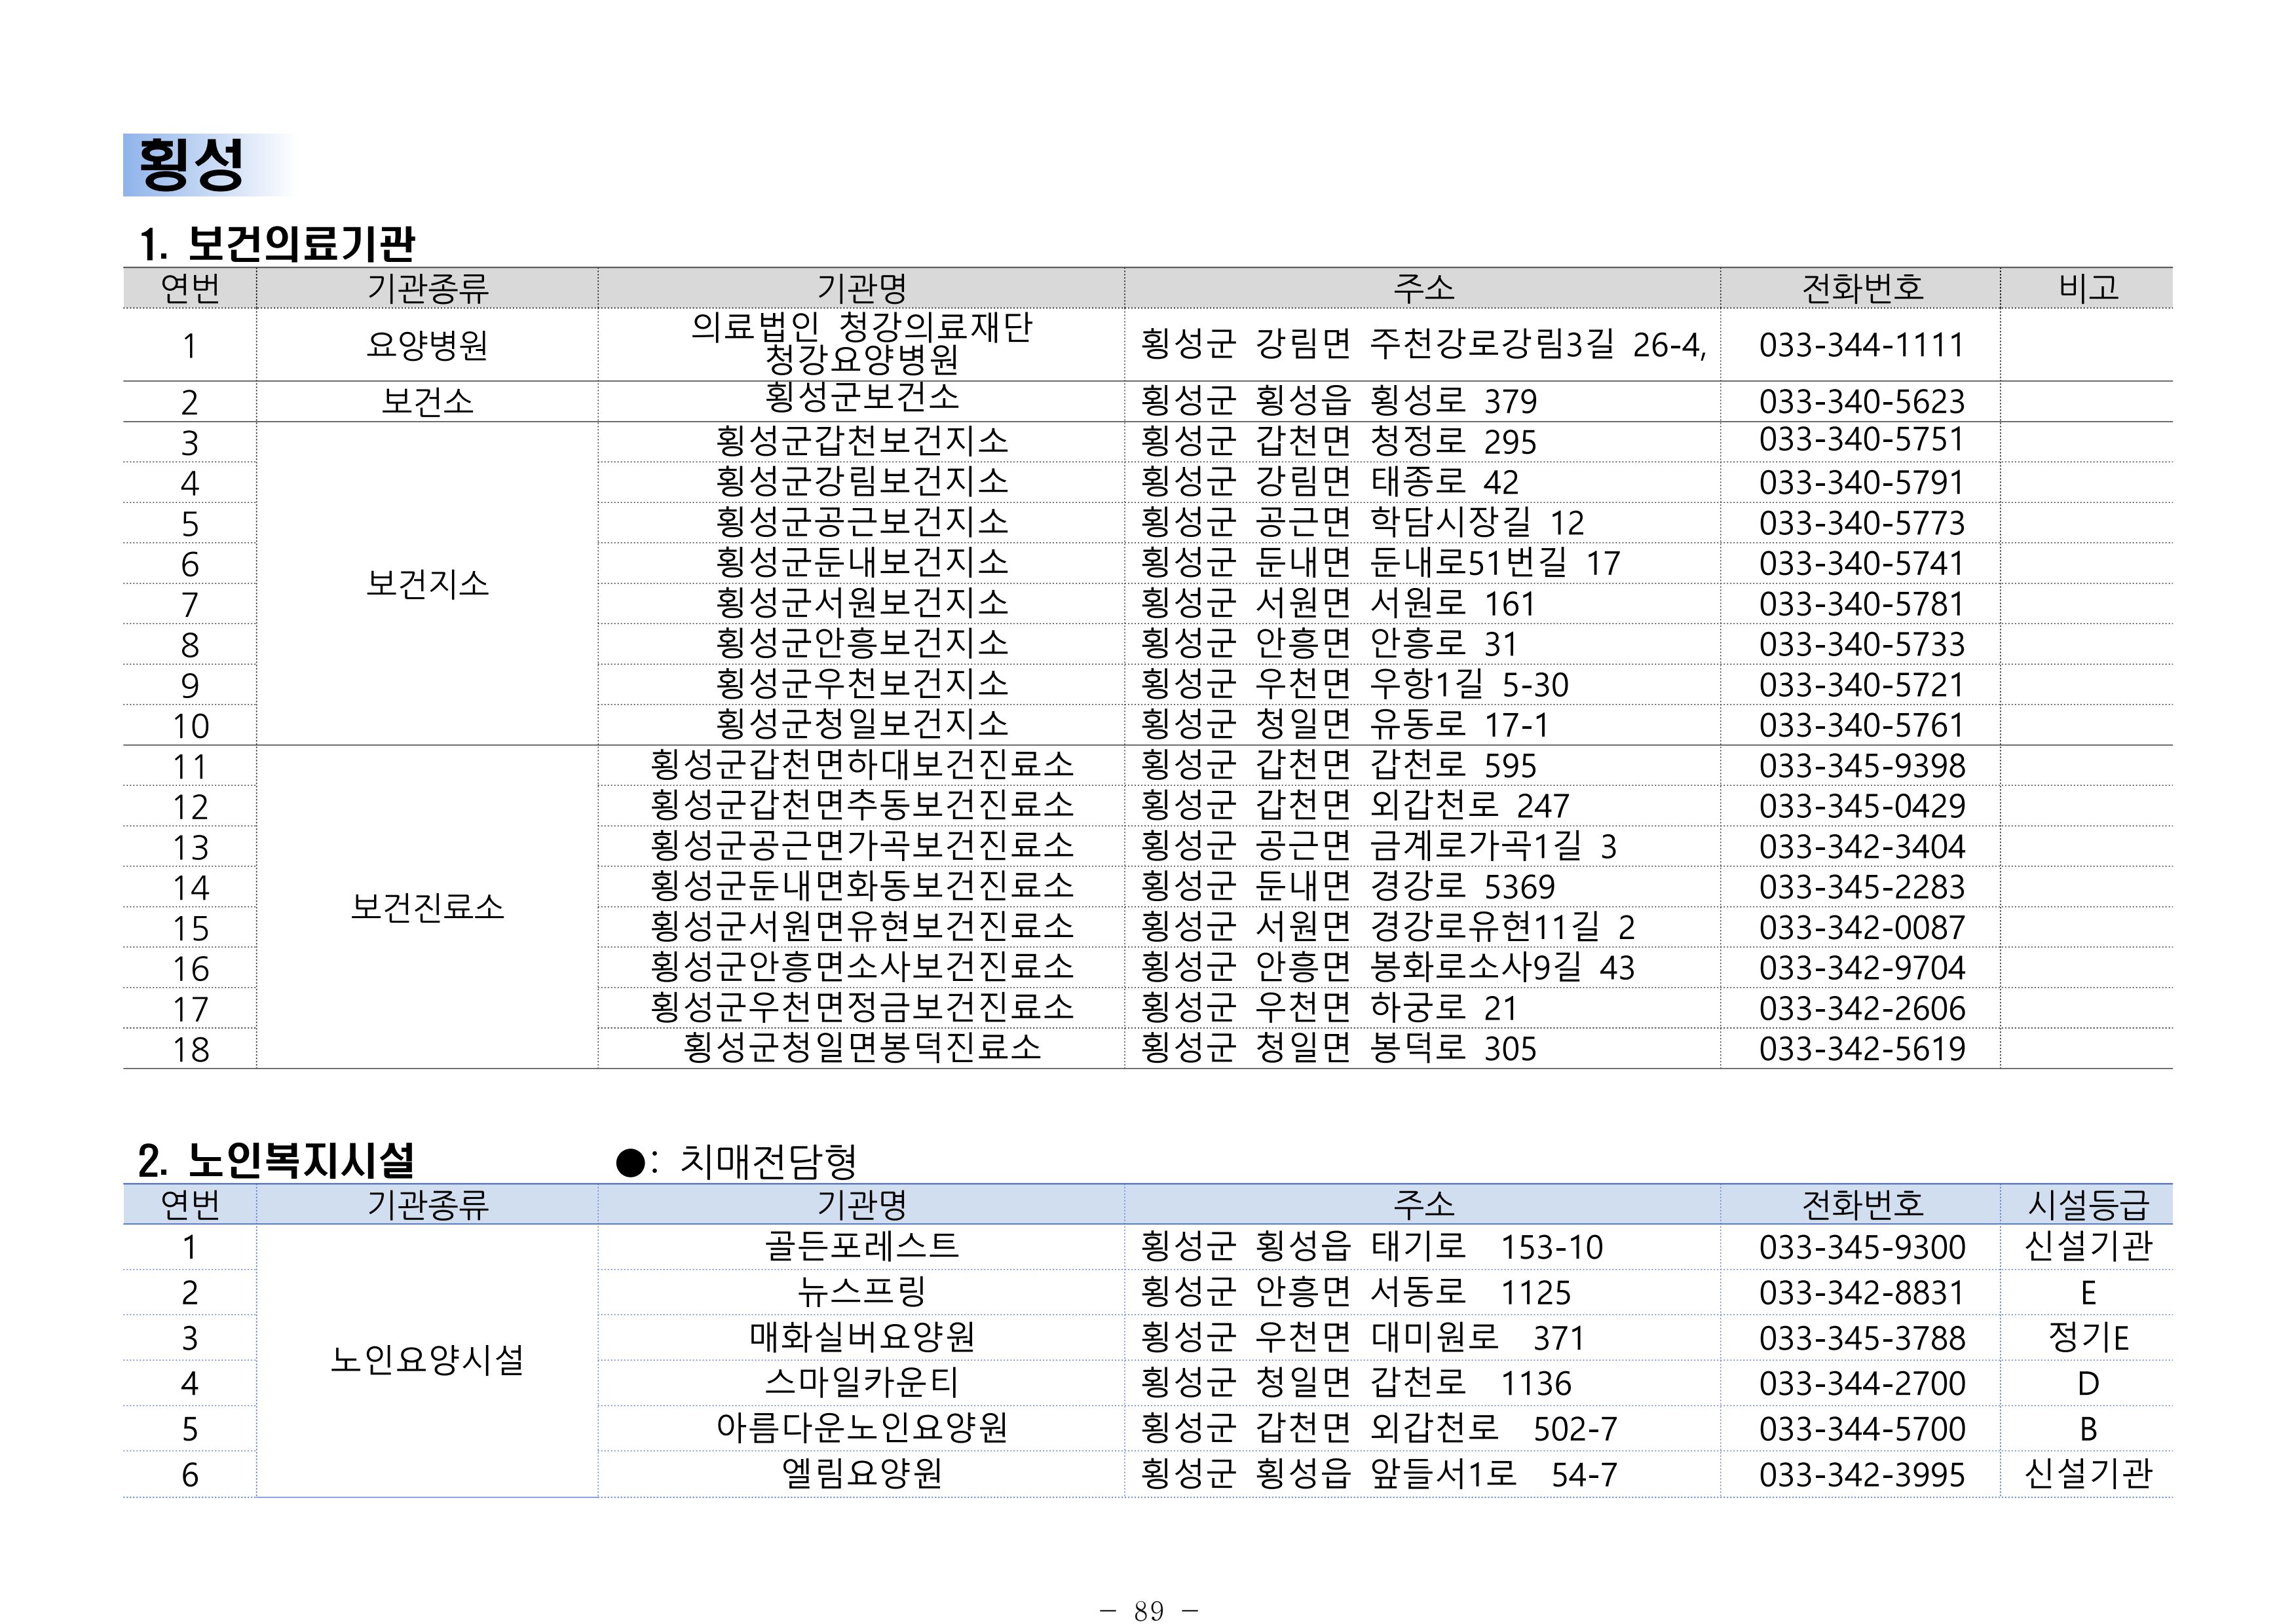Click address 횡성군 횡성읍 횡성로 379
The image size is (2296, 1624).
pos(1338,402)
